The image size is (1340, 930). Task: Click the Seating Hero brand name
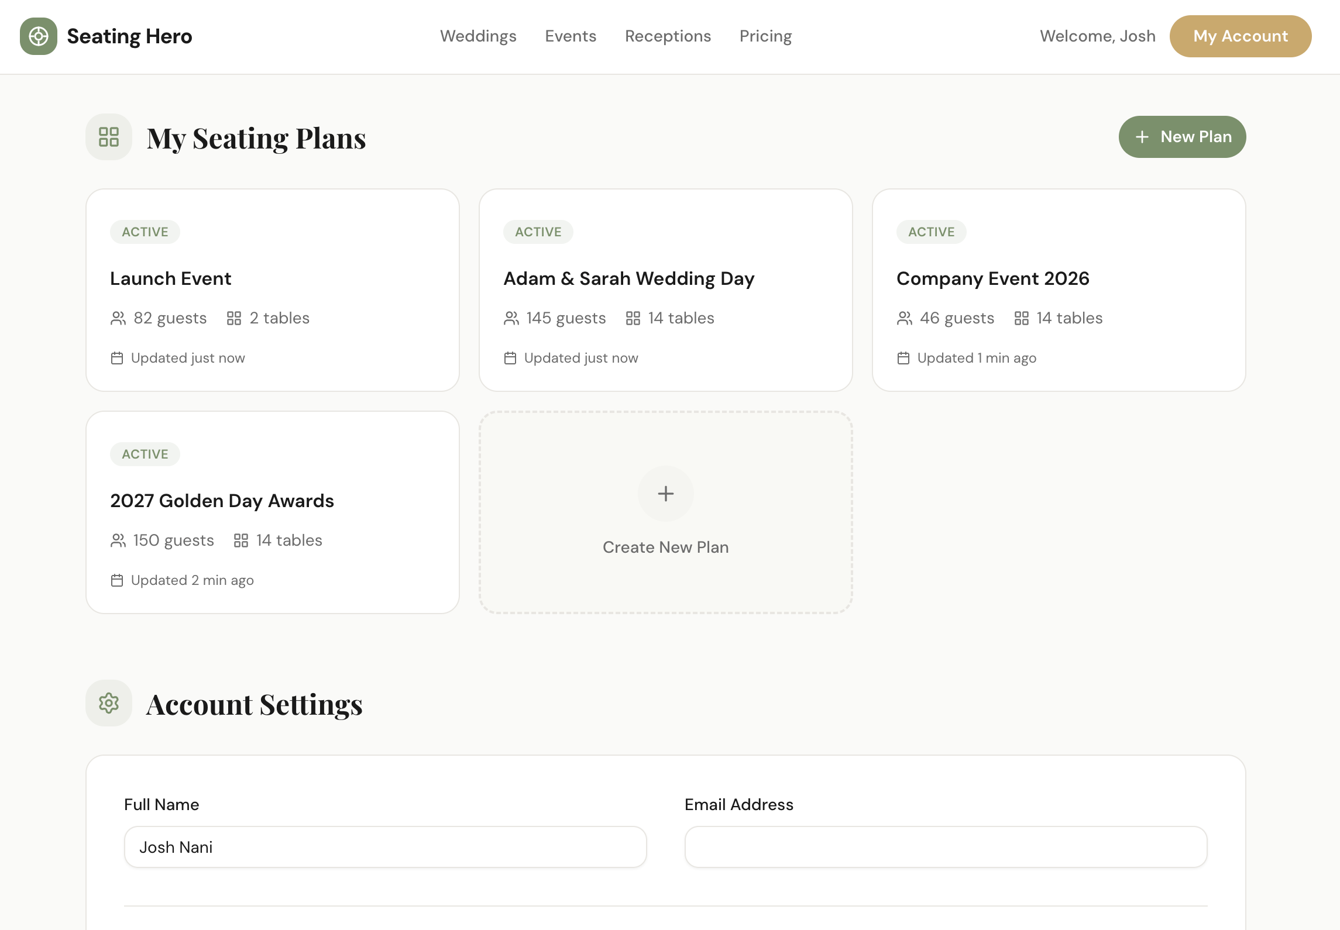click(x=129, y=36)
